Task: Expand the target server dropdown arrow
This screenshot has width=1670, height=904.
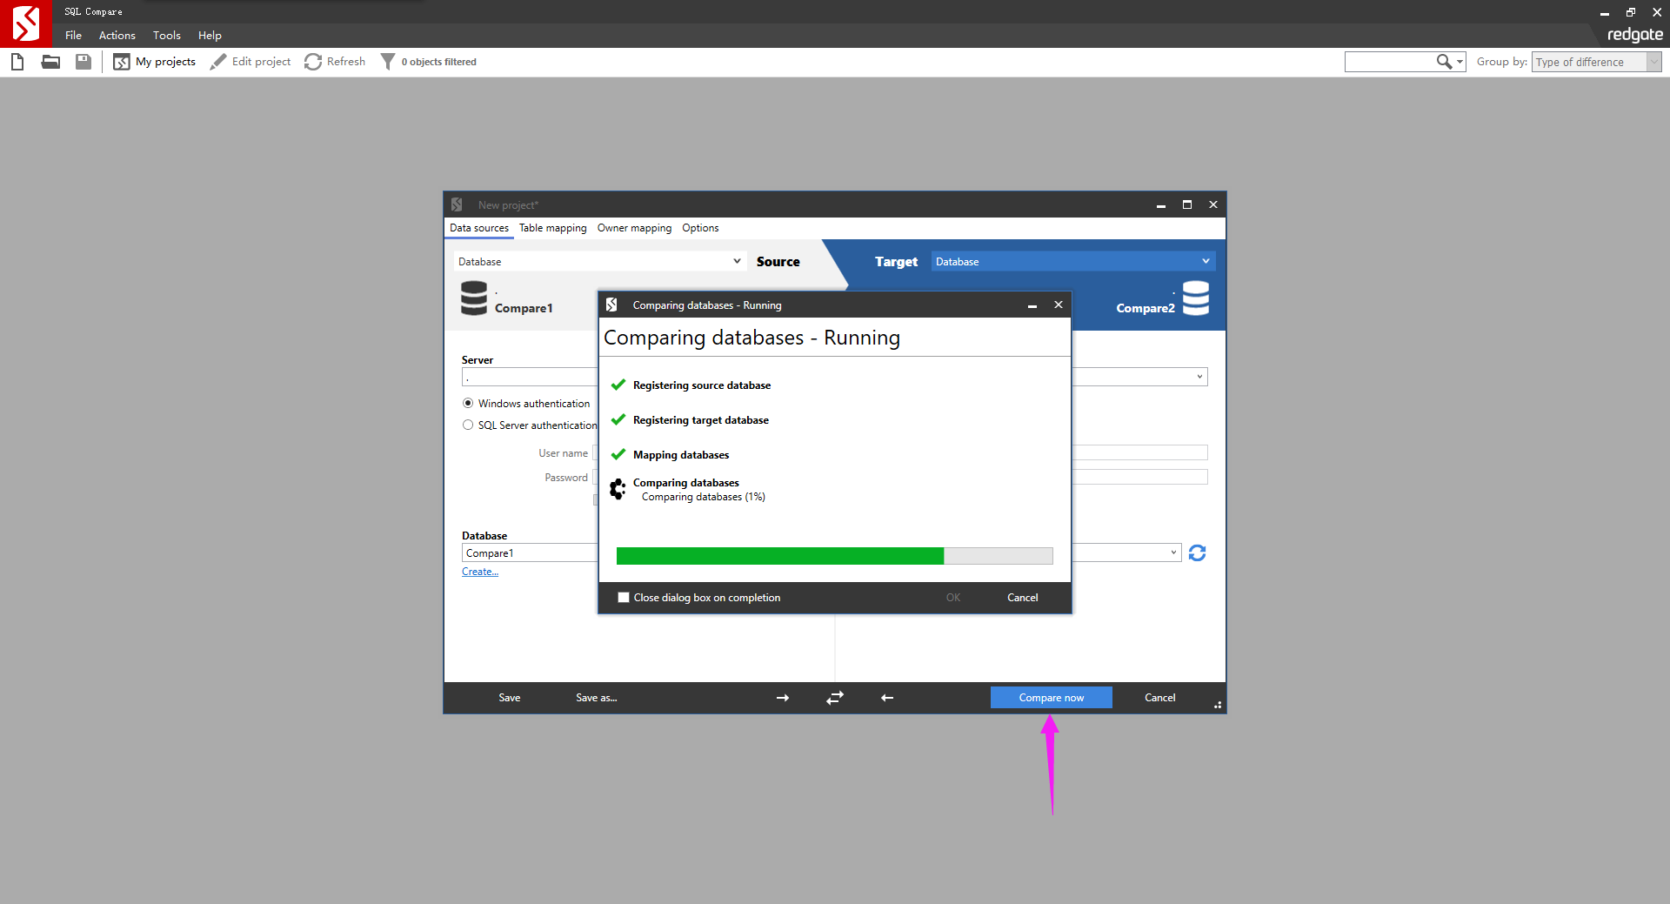Action: 1199,377
